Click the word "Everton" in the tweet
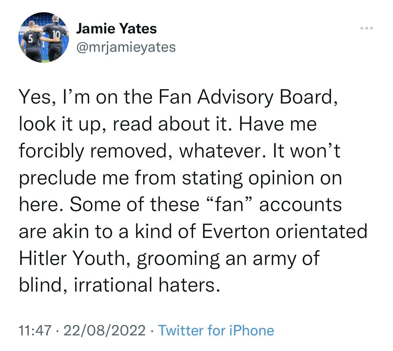 pyautogui.click(x=235, y=231)
